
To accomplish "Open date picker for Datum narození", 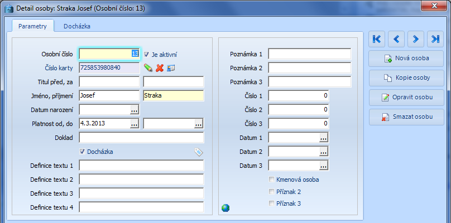I will (135, 110).
